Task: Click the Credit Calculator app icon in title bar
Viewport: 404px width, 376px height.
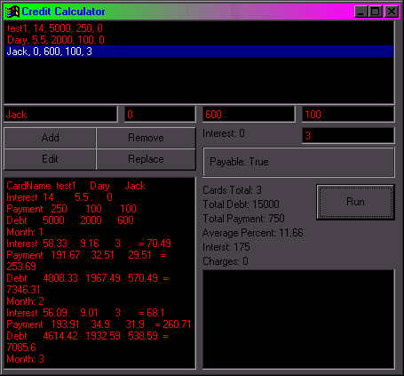Action: (12, 12)
